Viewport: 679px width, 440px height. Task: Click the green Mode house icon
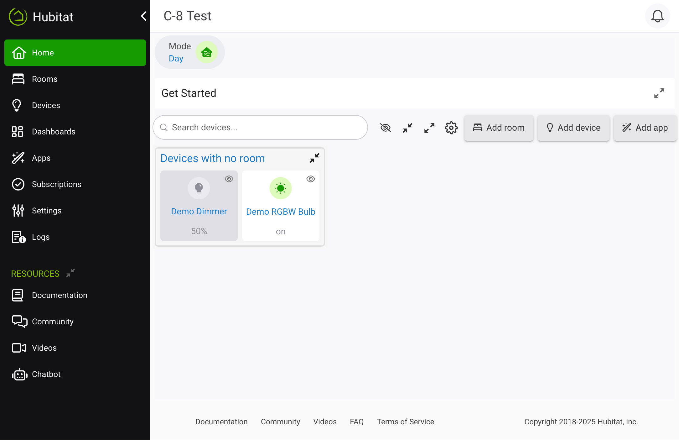[207, 52]
